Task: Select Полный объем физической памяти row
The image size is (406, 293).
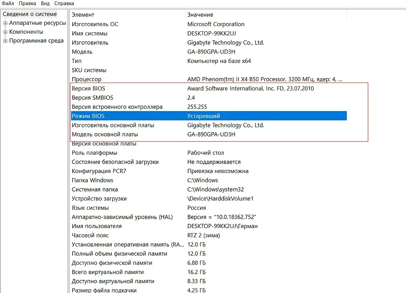Action: click(x=209, y=254)
